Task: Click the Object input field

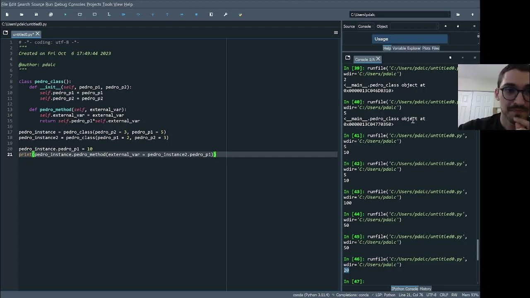Action: click(414, 26)
